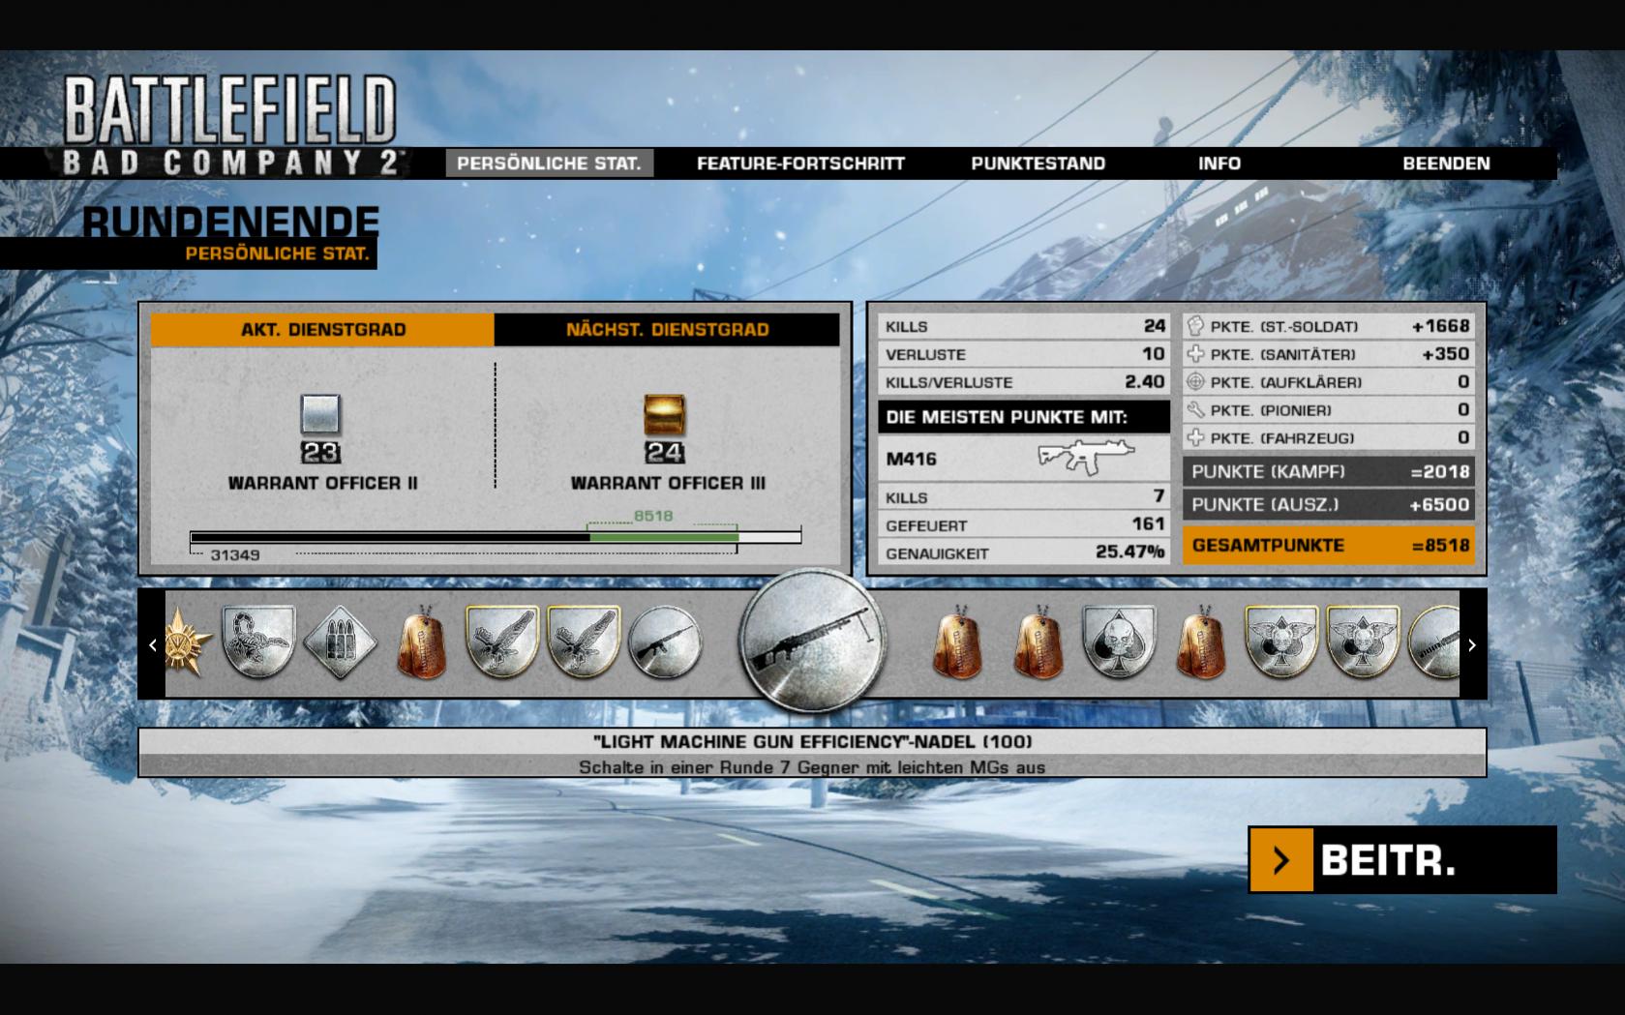Open the Persönliche Stat. tab
The image size is (1625, 1015).
pos(549,164)
